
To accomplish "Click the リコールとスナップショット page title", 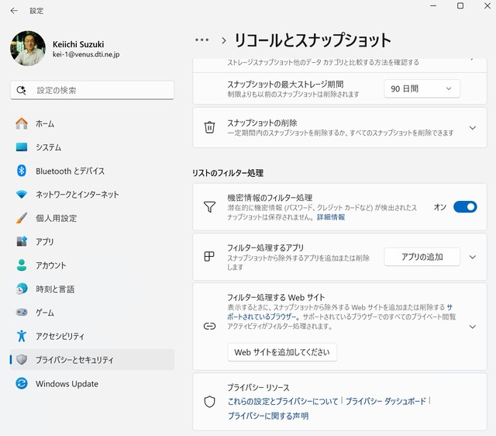I will point(313,40).
